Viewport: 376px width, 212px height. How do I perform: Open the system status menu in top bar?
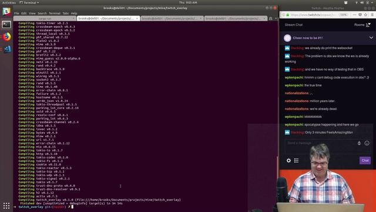click(x=364, y=2)
